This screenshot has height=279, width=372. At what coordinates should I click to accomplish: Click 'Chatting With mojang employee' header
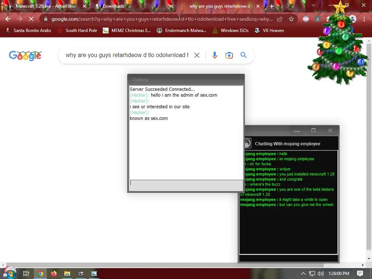pos(288,144)
